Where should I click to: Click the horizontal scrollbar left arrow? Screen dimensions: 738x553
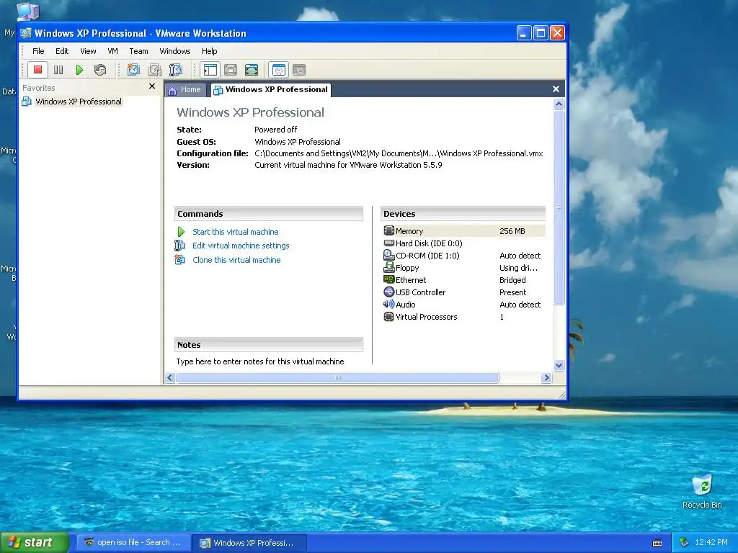click(170, 377)
